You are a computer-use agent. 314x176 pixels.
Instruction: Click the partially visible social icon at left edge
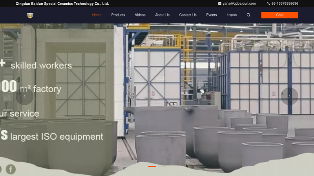coord(1,169)
